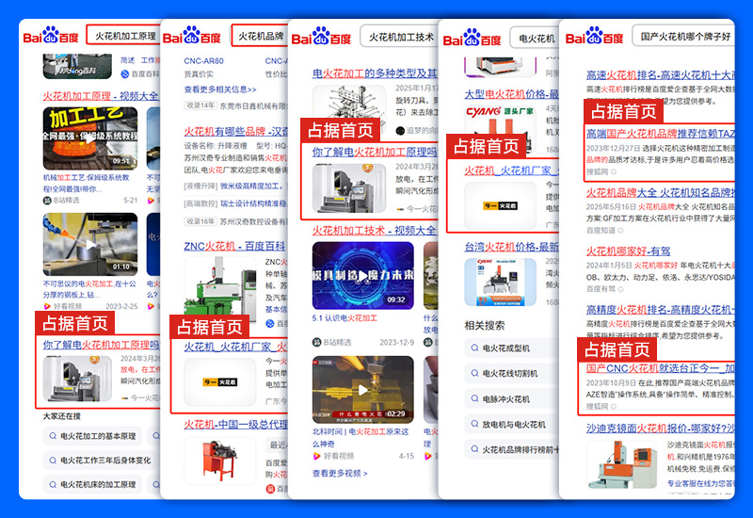This screenshot has height=518, width=753.
Task: Open 你了解电火花机加工原理吗 in the 火花机加工技术 panel
Action: (x=375, y=152)
